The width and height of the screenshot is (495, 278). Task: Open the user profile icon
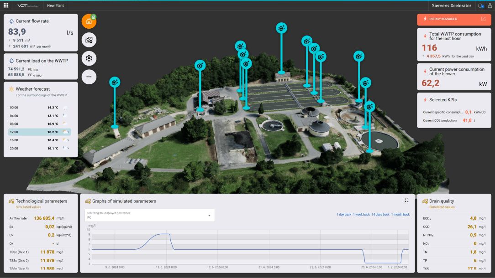click(x=490, y=5)
